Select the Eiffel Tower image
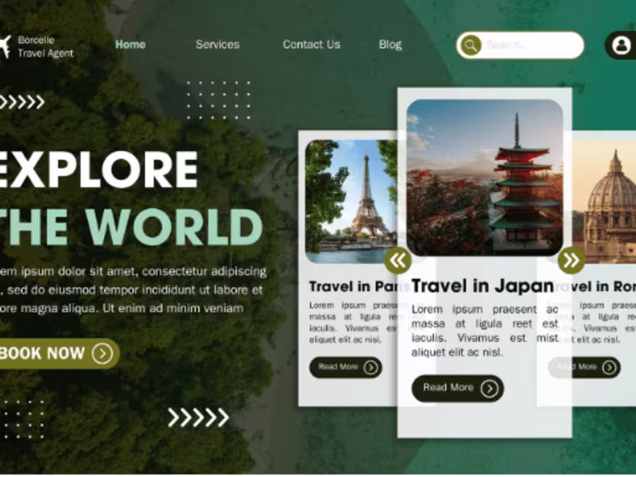Viewport: 636px width, 477px height. pos(351,202)
